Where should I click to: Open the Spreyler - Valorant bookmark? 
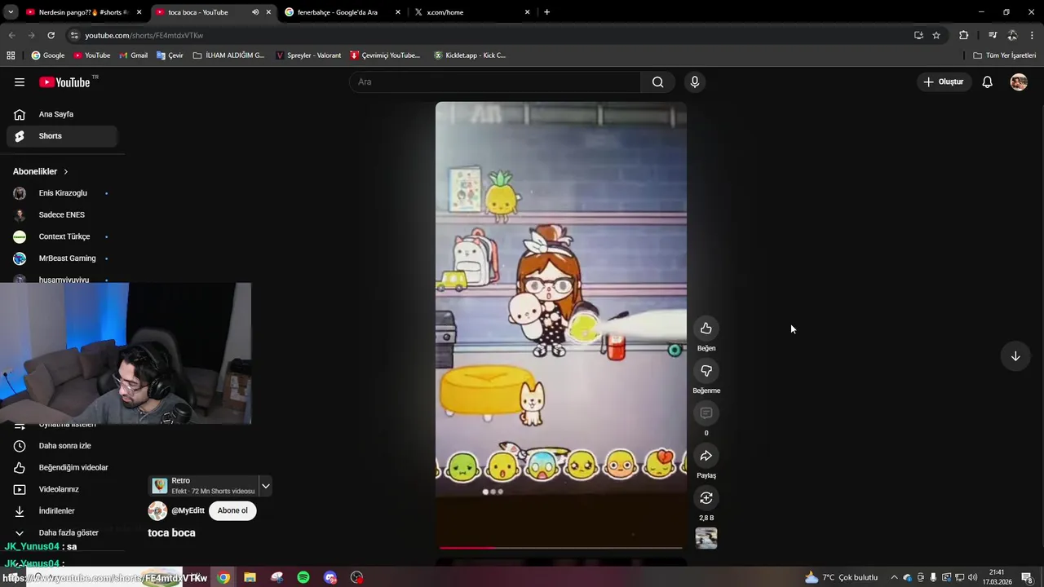point(308,55)
